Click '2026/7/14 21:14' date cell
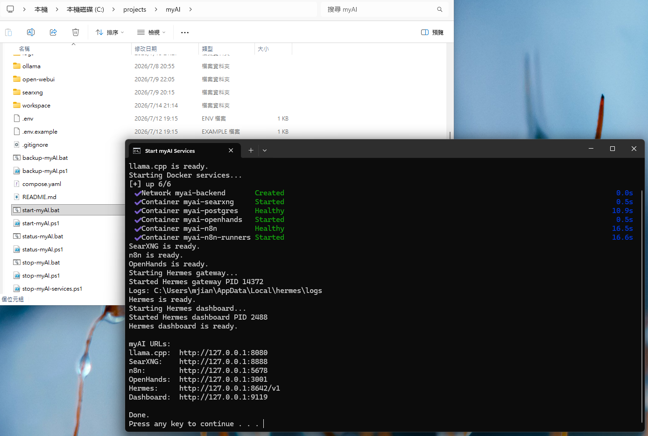Viewport: 648px width, 436px height. [156, 105]
